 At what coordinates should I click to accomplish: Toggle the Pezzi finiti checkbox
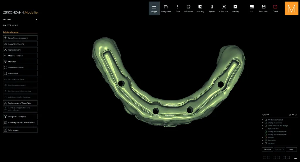point(265,140)
